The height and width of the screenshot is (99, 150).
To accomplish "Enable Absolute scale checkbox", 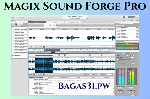I will pyautogui.click(x=118, y=60).
